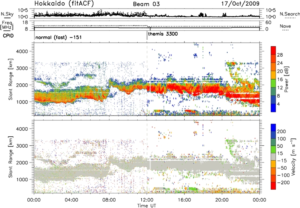Select the 'Velocity [m s-1]' colorbar title
This screenshot has height=208, width=300.
click(293, 157)
